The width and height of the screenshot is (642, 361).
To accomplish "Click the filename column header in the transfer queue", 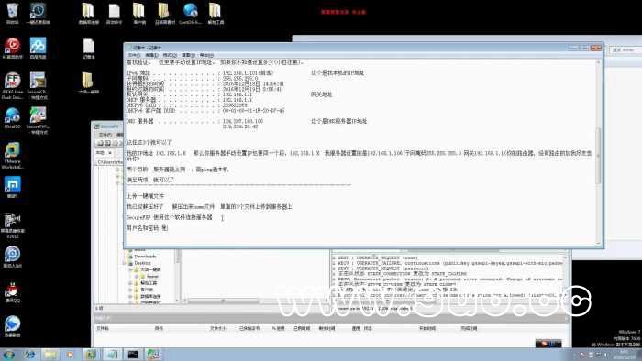I will (x=103, y=328).
